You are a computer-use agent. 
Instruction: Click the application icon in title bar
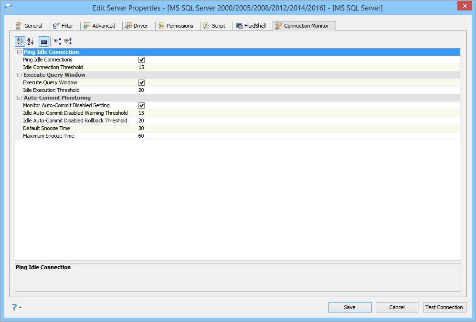click(9, 8)
